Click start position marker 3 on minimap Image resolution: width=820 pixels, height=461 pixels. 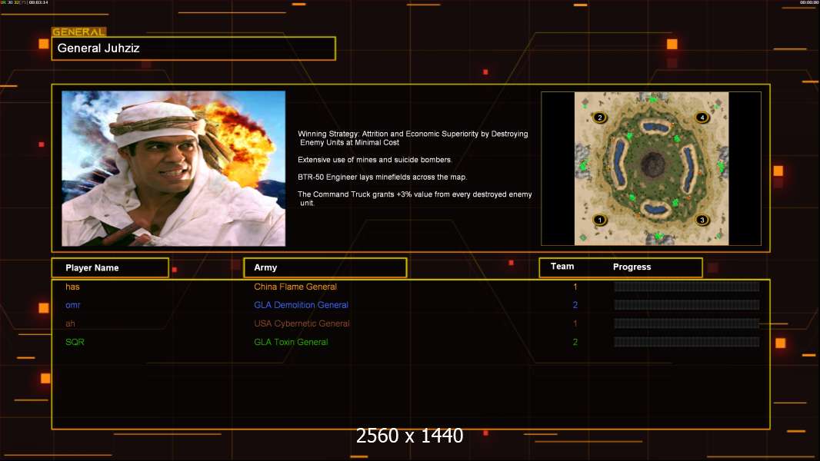[x=702, y=220]
